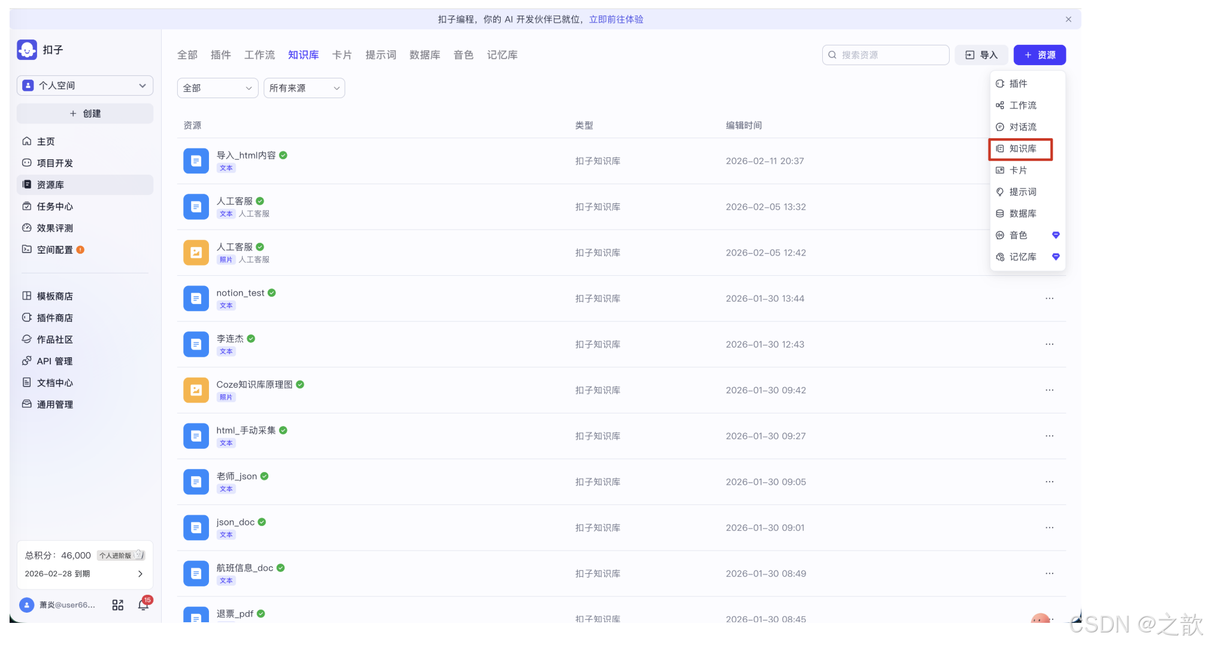Expand the points expiry chevron 2026-02-28 到期
This screenshot has width=1206, height=645.
(140, 574)
